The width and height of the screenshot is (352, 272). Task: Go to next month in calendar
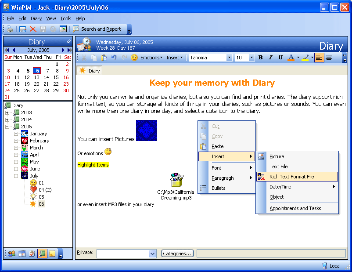tap(63, 50)
